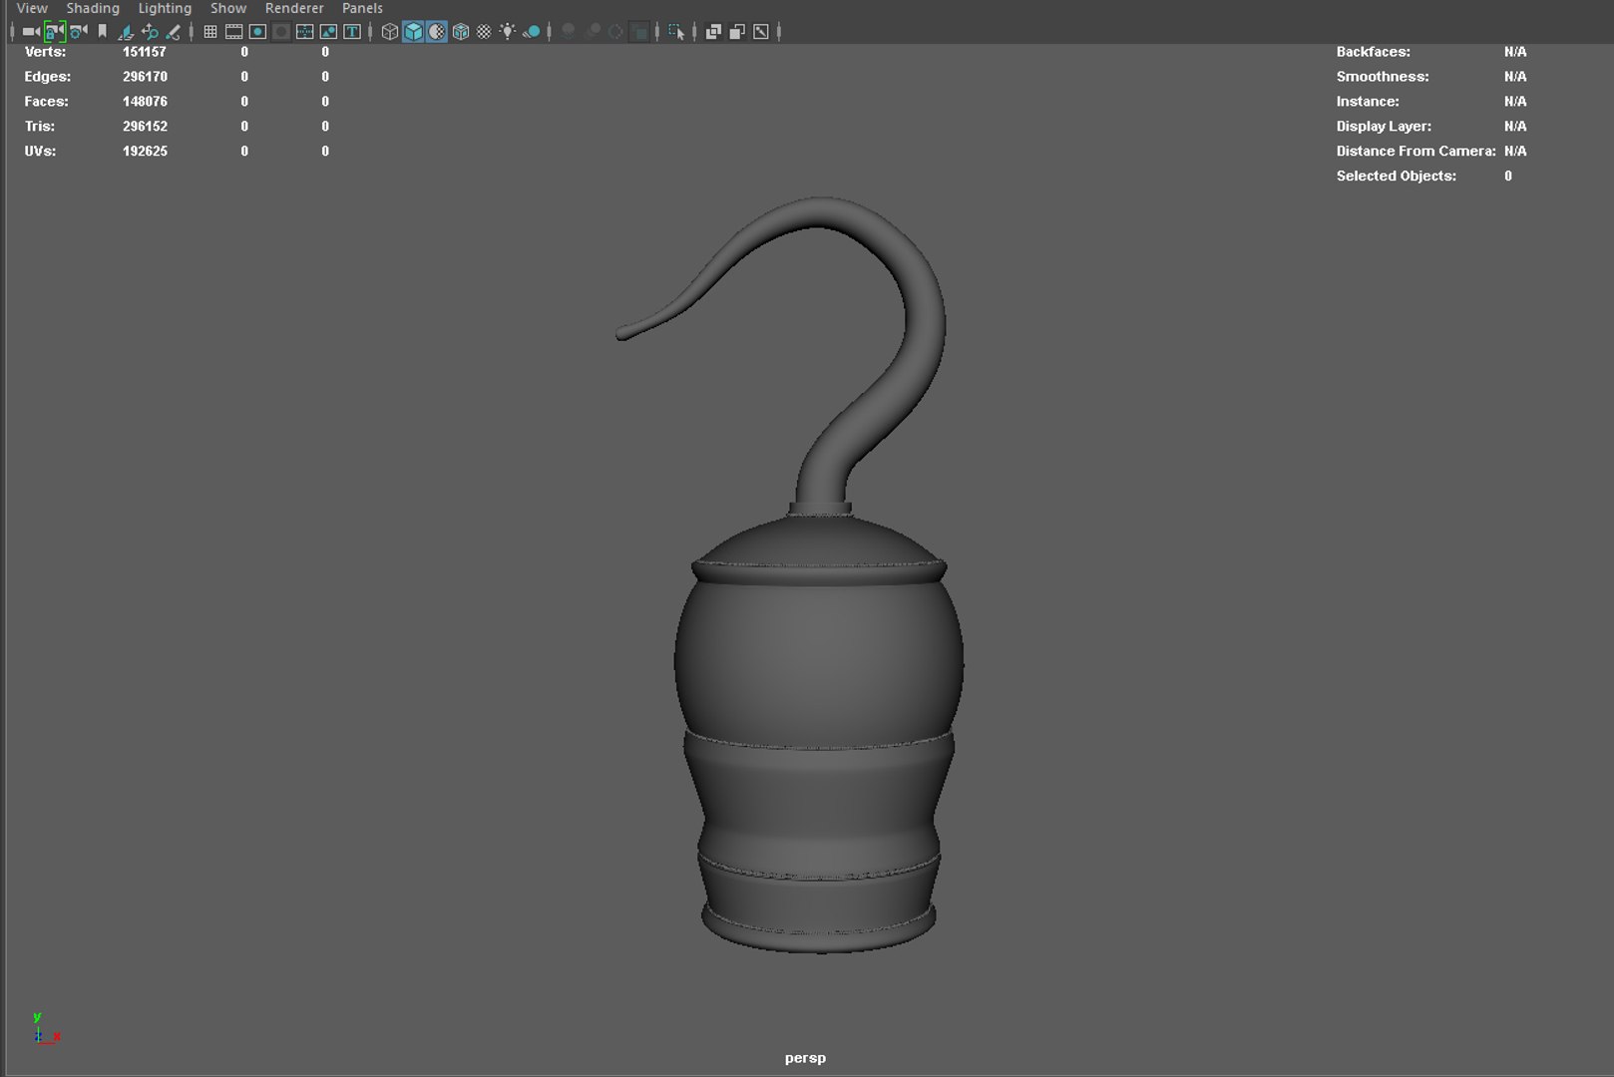Open the Lighting menu
The height and width of the screenshot is (1077, 1614).
tap(165, 8)
